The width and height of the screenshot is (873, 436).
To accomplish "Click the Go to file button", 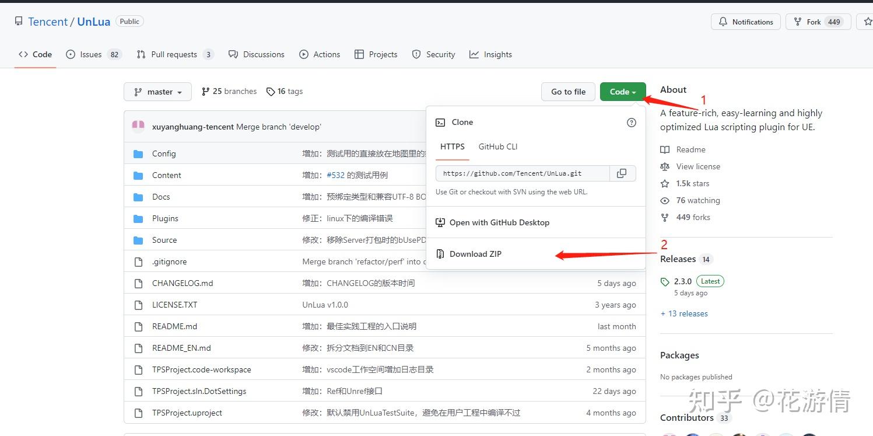I will (x=568, y=92).
